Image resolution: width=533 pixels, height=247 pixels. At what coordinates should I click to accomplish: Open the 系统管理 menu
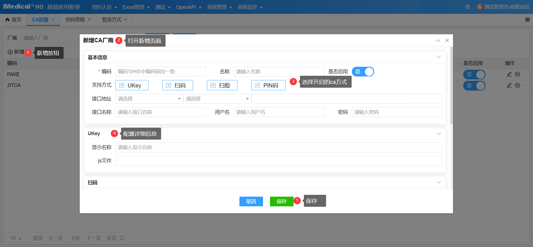(219, 7)
